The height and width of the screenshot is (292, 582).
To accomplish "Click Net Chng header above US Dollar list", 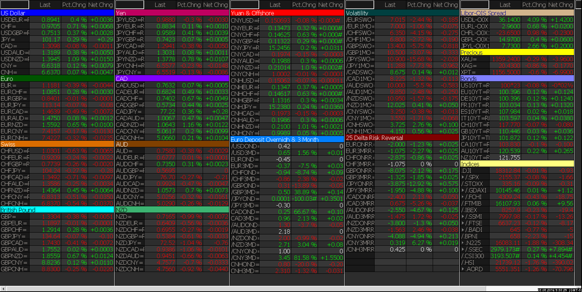I will pyautogui.click(x=100, y=5).
